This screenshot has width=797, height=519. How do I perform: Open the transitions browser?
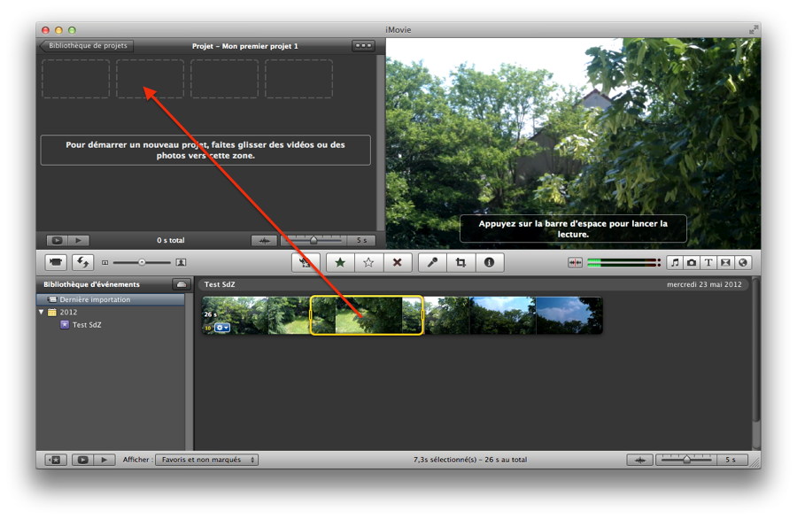pyautogui.click(x=725, y=262)
